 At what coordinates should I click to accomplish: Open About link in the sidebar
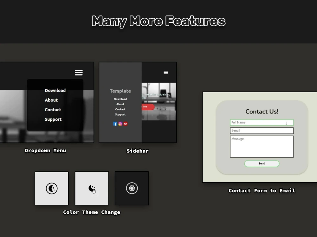pyautogui.click(x=120, y=104)
